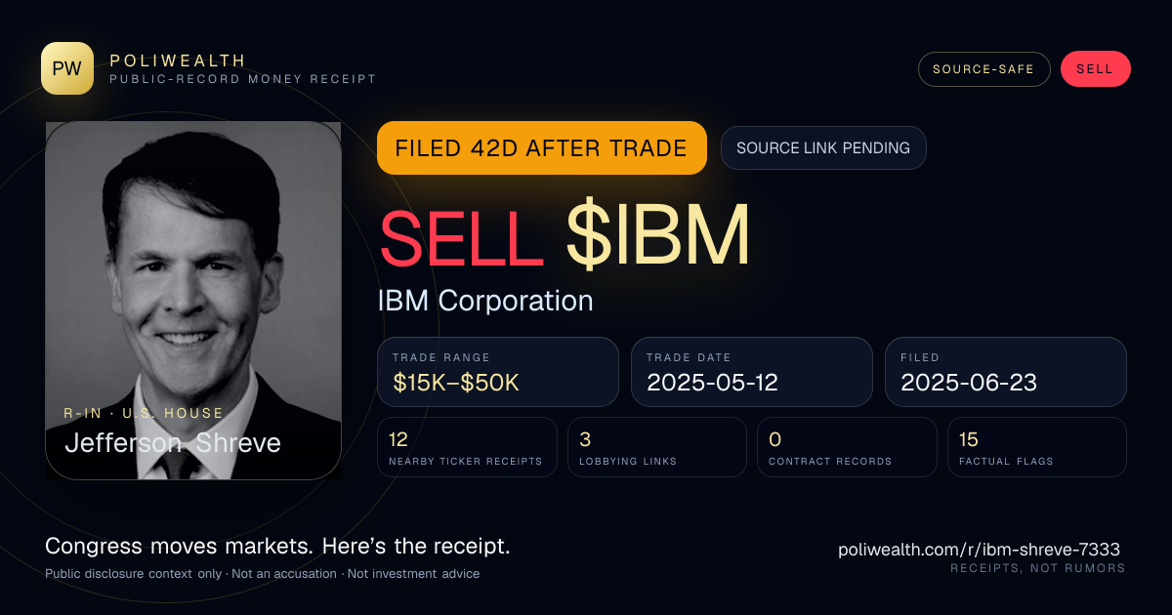The height and width of the screenshot is (615, 1172).
Task: Select the SOURCE-SAFE badge
Action: [984, 69]
